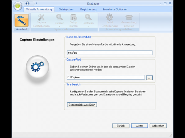The image size is (185, 138).
Task: Proceed with Weiter button
Action: point(140,126)
